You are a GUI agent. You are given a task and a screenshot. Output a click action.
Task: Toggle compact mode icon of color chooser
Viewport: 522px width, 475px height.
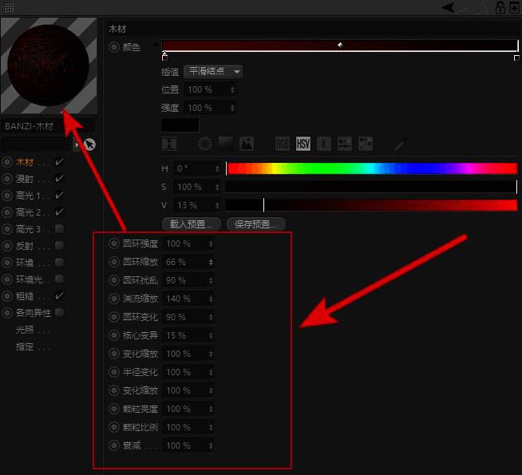point(169,144)
